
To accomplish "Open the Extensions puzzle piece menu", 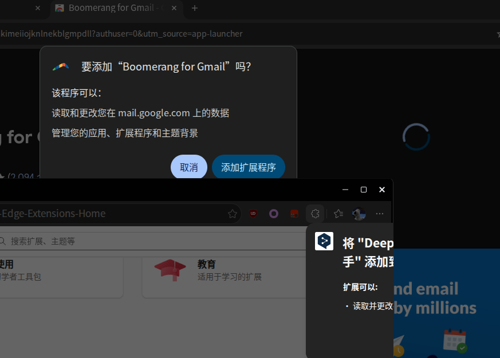I will (x=315, y=214).
